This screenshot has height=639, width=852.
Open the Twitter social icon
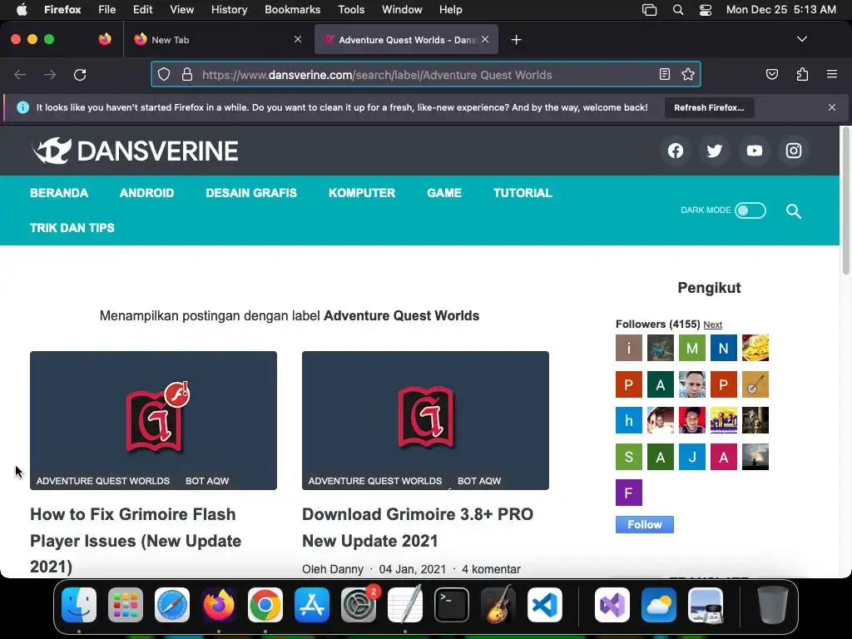(715, 151)
